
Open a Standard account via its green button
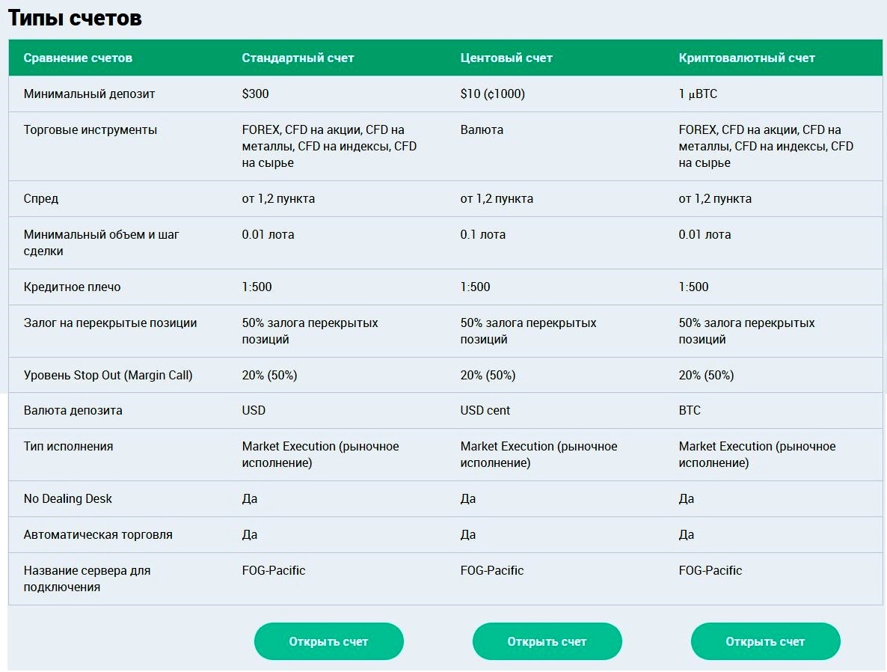point(328,641)
